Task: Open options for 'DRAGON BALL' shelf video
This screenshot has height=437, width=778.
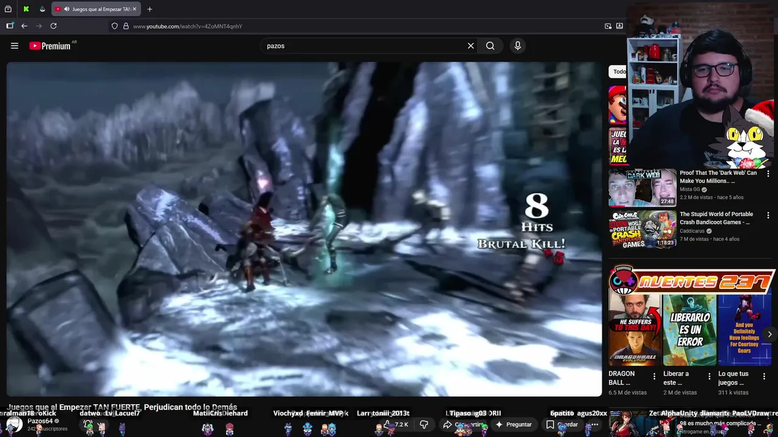Action: 655,376
